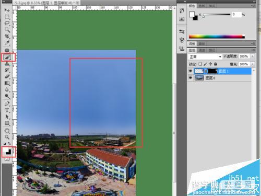This screenshot has height=196, width=261.
Task: Select the Gradient tool
Action: pyautogui.click(x=7, y=83)
